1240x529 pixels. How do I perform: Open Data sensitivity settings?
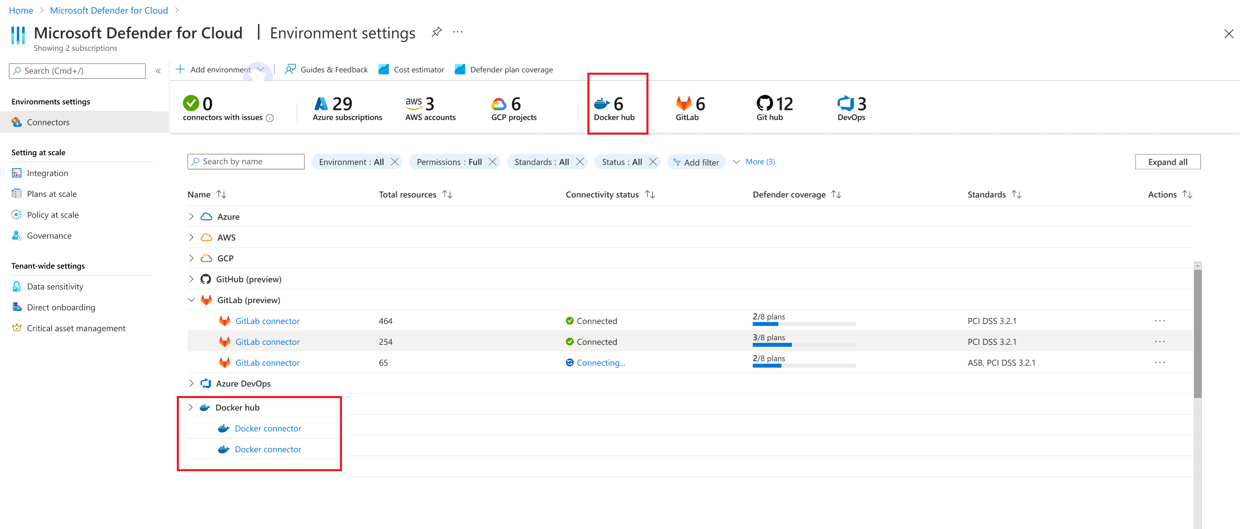click(x=55, y=287)
